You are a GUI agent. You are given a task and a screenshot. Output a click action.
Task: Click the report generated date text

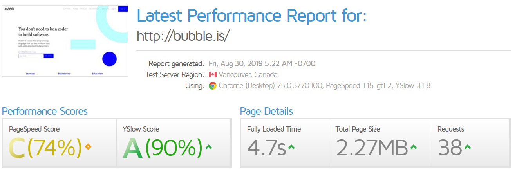click(262, 63)
